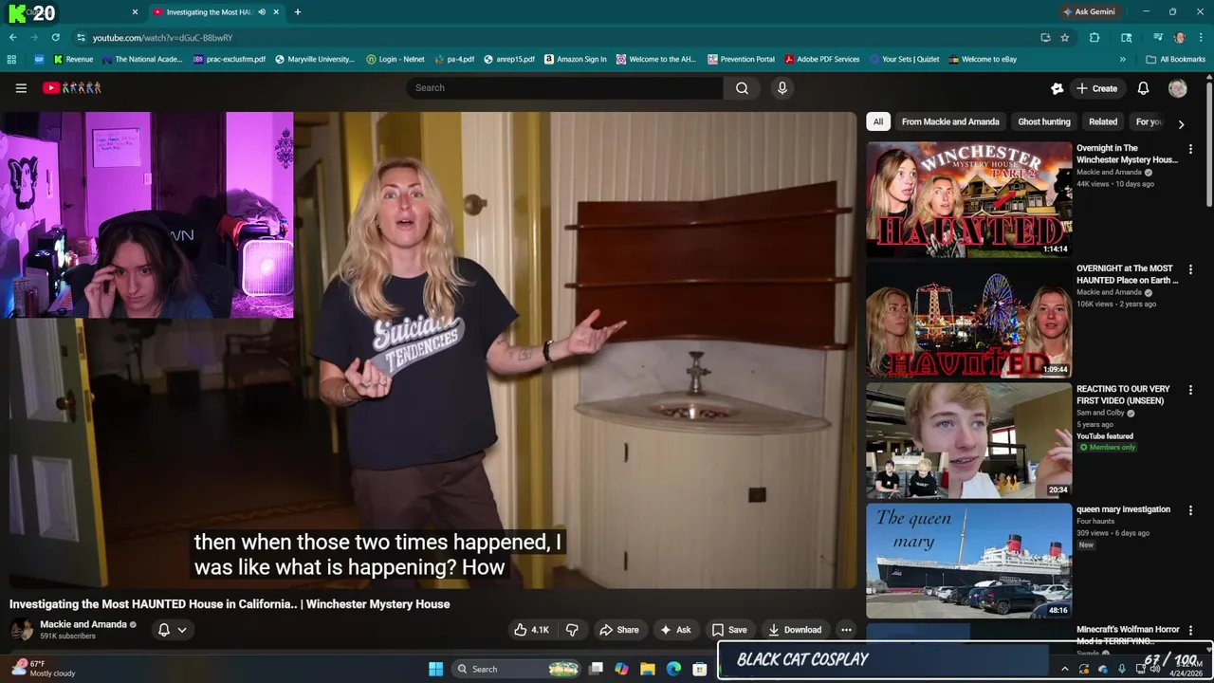
Task: Open weather widget showing 67°F
Action: click(x=42, y=669)
